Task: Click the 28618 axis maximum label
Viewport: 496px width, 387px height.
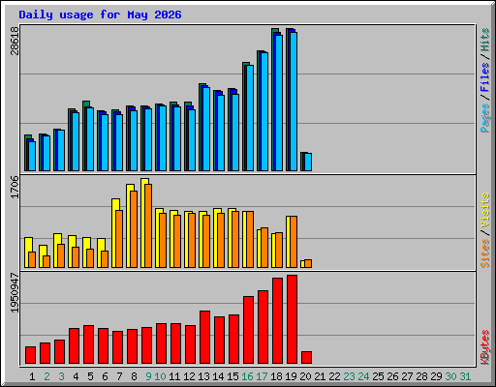Action: tap(15, 41)
